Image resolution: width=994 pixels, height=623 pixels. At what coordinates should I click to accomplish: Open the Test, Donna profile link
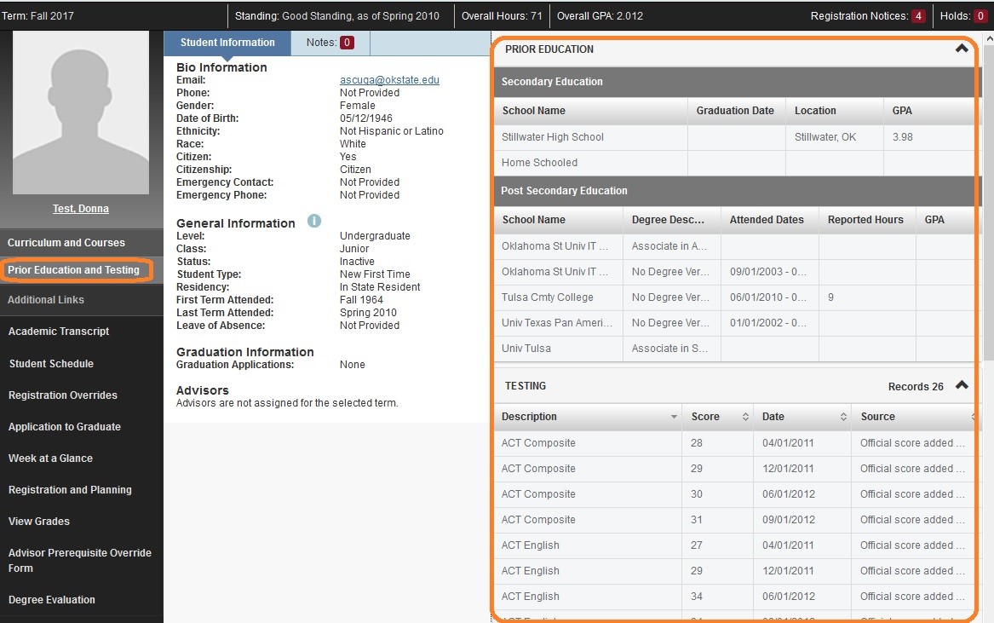pos(80,208)
